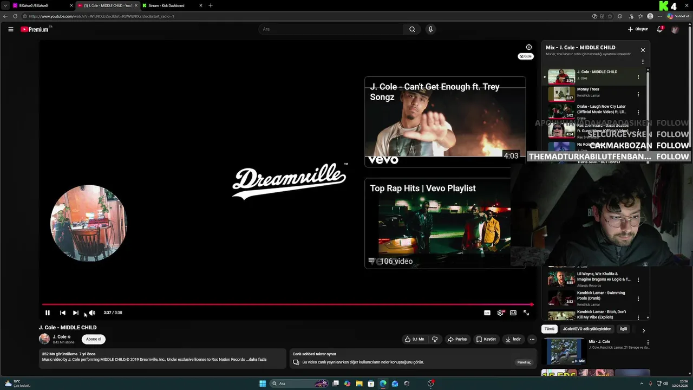Screen dimensions: 693x390
Task: Seek on the red video progress bar
Action: tap(287, 304)
